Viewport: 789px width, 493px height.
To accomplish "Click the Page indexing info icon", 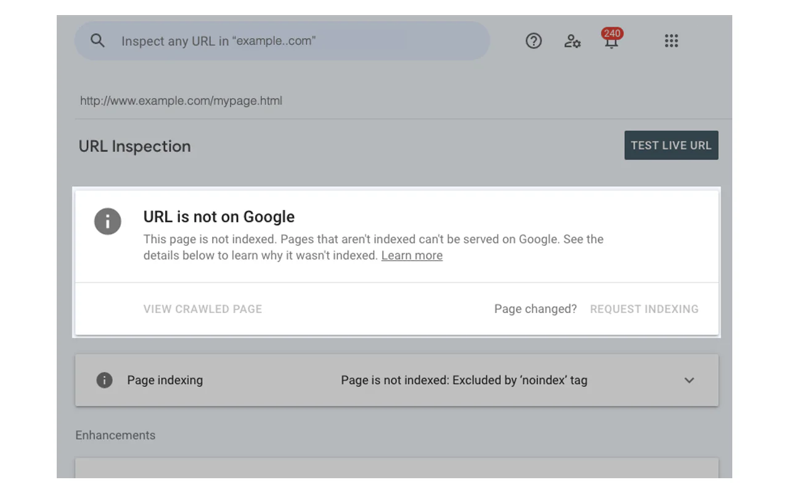I will coord(105,380).
